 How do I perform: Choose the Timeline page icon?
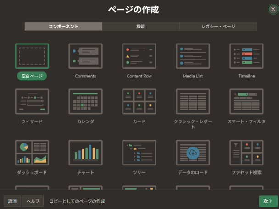[246, 56]
